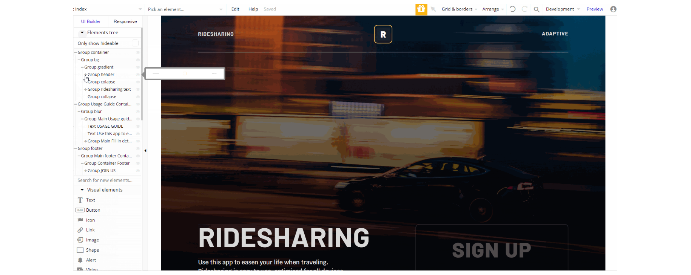Toggle visibility eye for Group gradient
Screen dimensions: 691x275
click(x=138, y=67)
